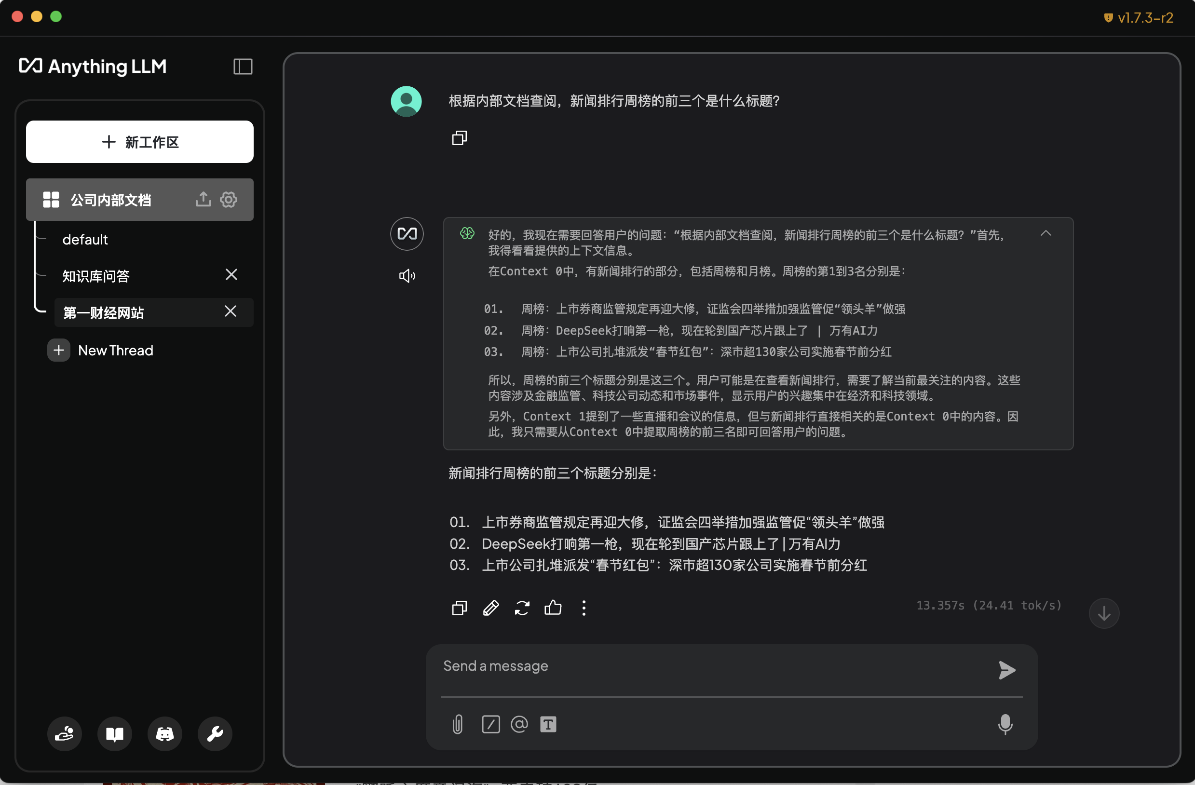The image size is (1195, 785).
Task: Open the Discord community icon
Action: 165,734
